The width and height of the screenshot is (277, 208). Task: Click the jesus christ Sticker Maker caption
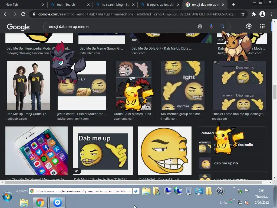(81, 114)
